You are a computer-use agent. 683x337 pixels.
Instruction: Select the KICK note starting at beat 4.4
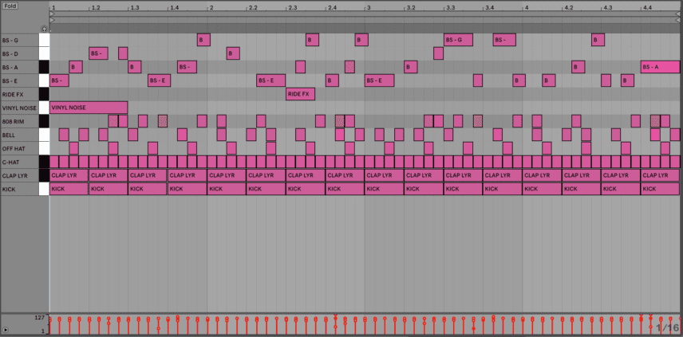click(660, 189)
